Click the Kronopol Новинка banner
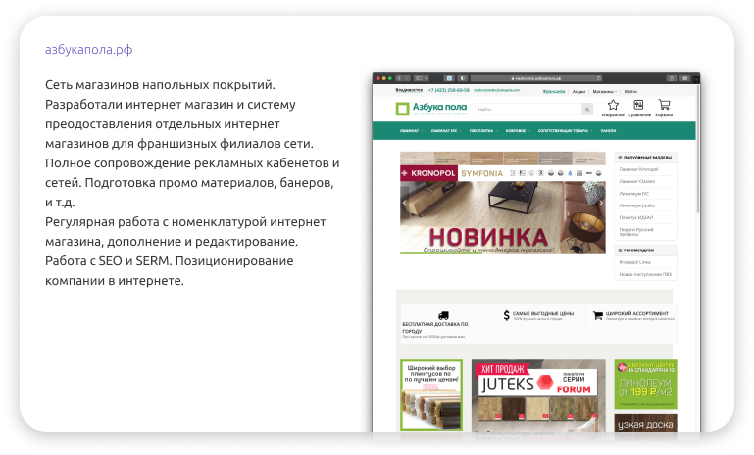 point(503,203)
